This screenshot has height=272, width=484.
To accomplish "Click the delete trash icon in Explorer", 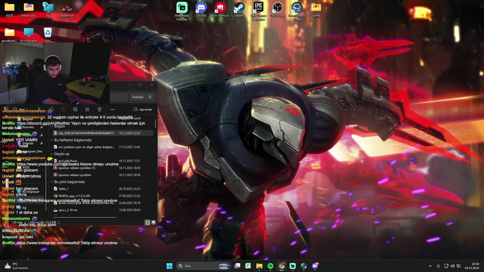I will (x=99, y=110).
